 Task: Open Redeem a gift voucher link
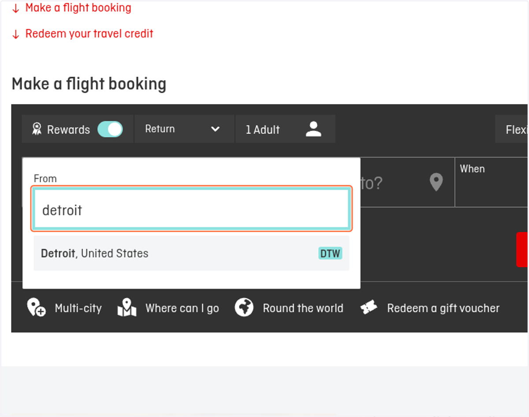point(430,308)
